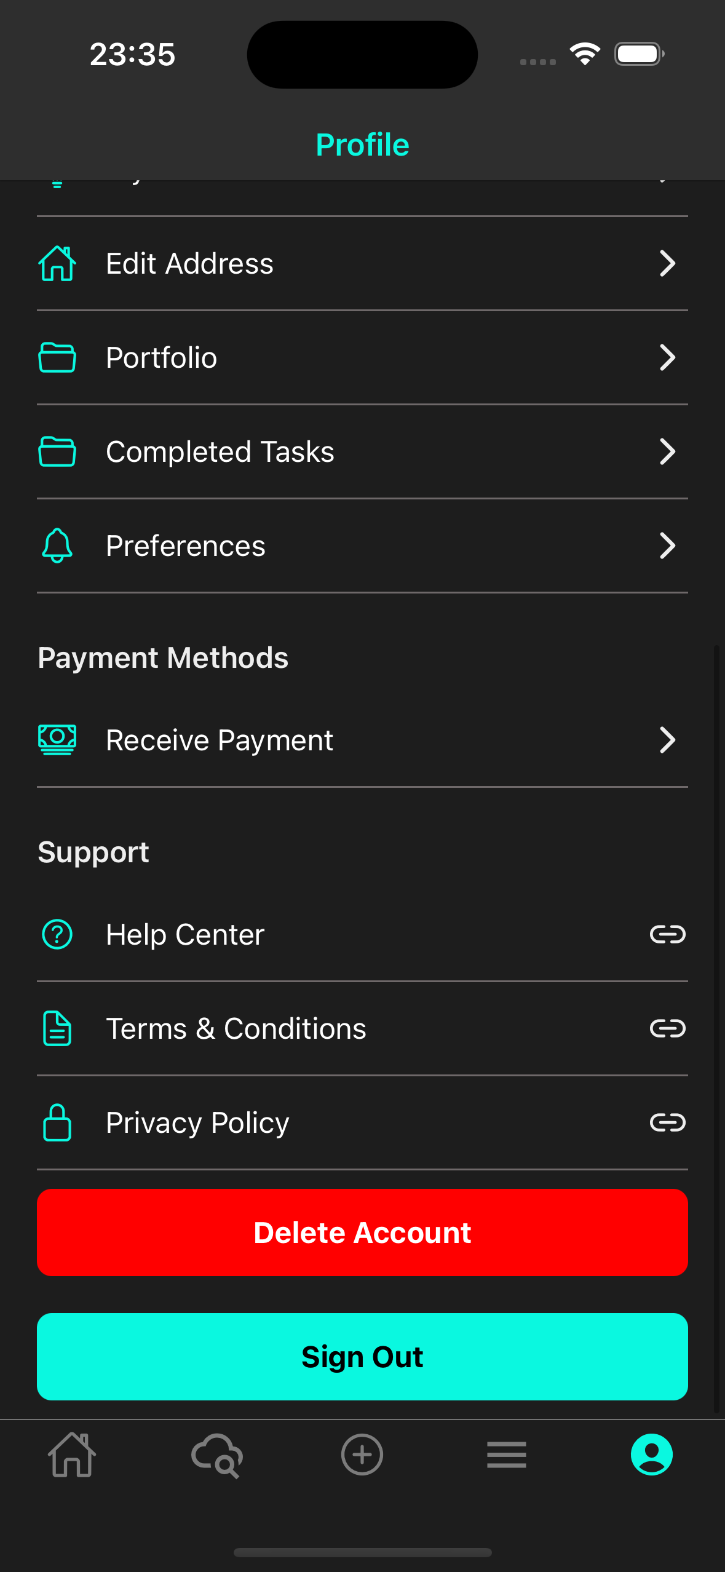Expand Completed Tasks with its chevron

667,451
